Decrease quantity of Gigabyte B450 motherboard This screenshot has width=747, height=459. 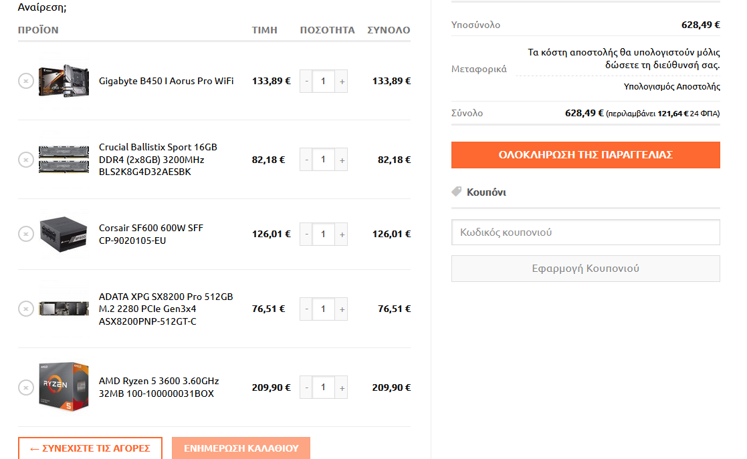click(306, 82)
